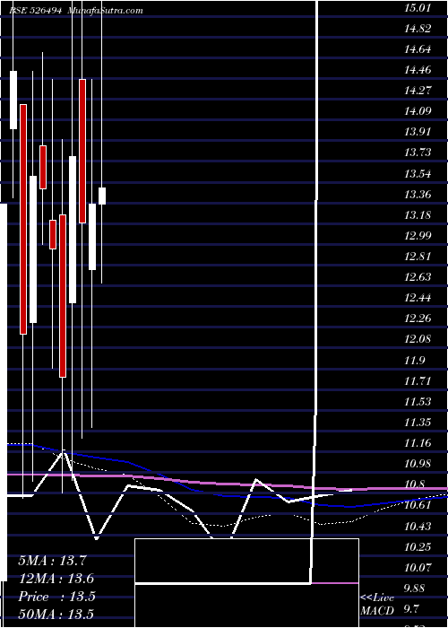This screenshot has height=628, width=448.
Task: Click the 12.63 price axis value
Action: pos(418,276)
